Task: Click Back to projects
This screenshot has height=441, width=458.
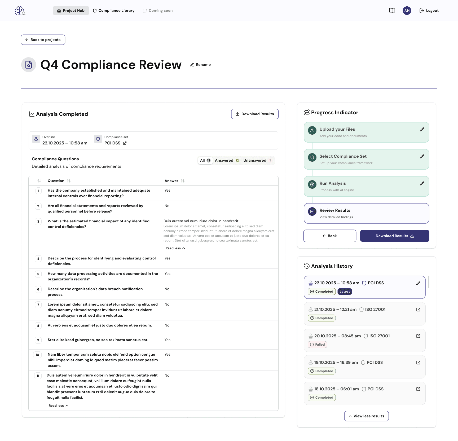Action: pyautogui.click(x=43, y=39)
